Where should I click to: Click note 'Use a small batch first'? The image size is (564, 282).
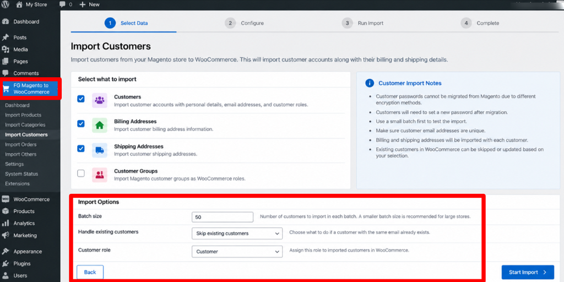421,121
